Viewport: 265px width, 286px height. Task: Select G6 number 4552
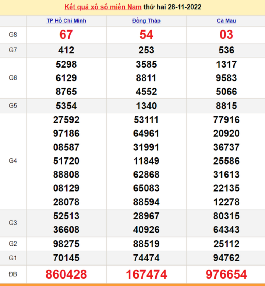click(146, 92)
